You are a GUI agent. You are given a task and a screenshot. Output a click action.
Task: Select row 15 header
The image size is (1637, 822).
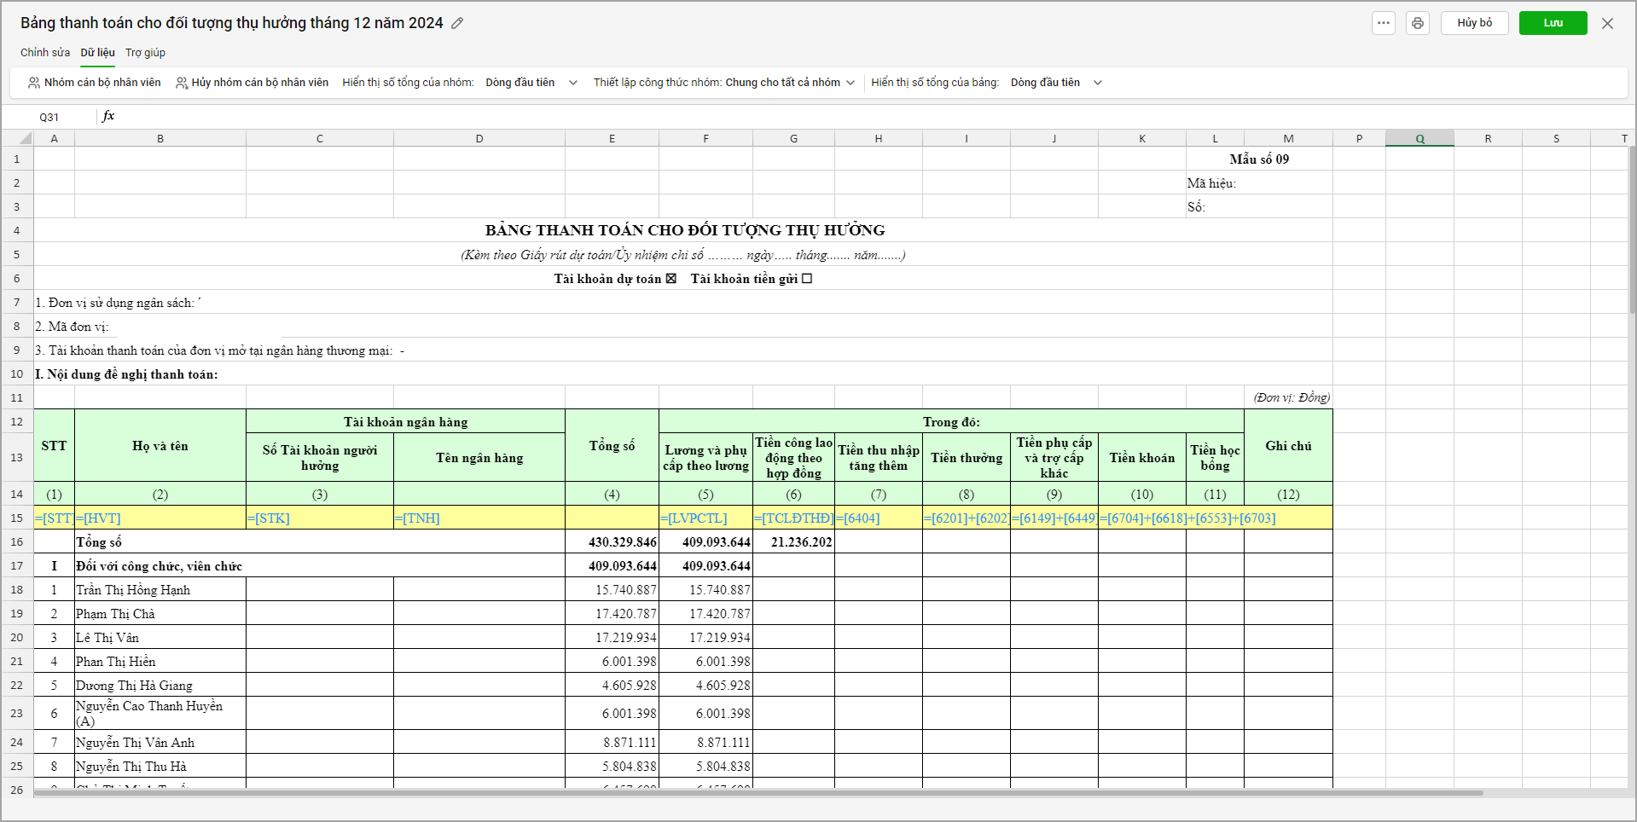click(x=17, y=518)
